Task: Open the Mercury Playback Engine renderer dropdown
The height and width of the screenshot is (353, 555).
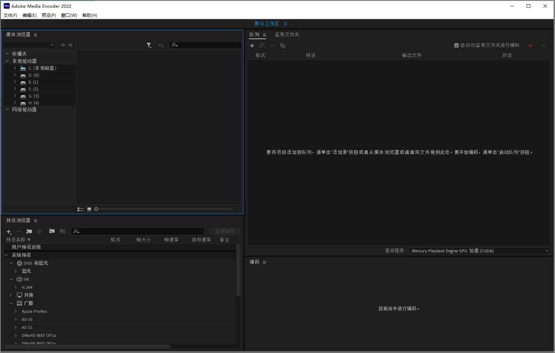Action: (479, 251)
